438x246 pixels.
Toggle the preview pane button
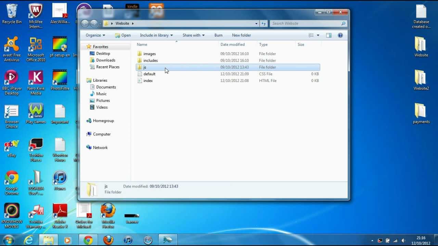(328, 35)
